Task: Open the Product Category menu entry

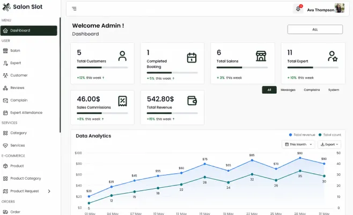Action: (x=26, y=179)
